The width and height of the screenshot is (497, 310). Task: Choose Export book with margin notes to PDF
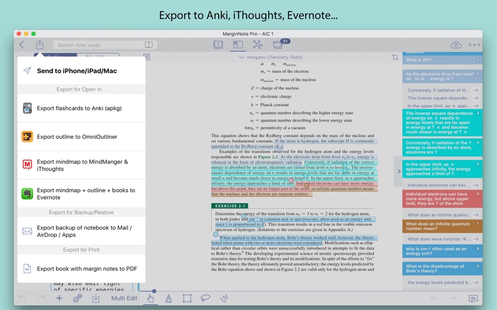[81, 268]
